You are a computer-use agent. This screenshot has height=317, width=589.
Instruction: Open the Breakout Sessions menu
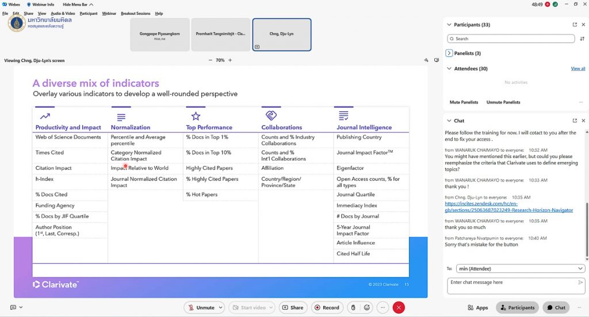(135, 13)
